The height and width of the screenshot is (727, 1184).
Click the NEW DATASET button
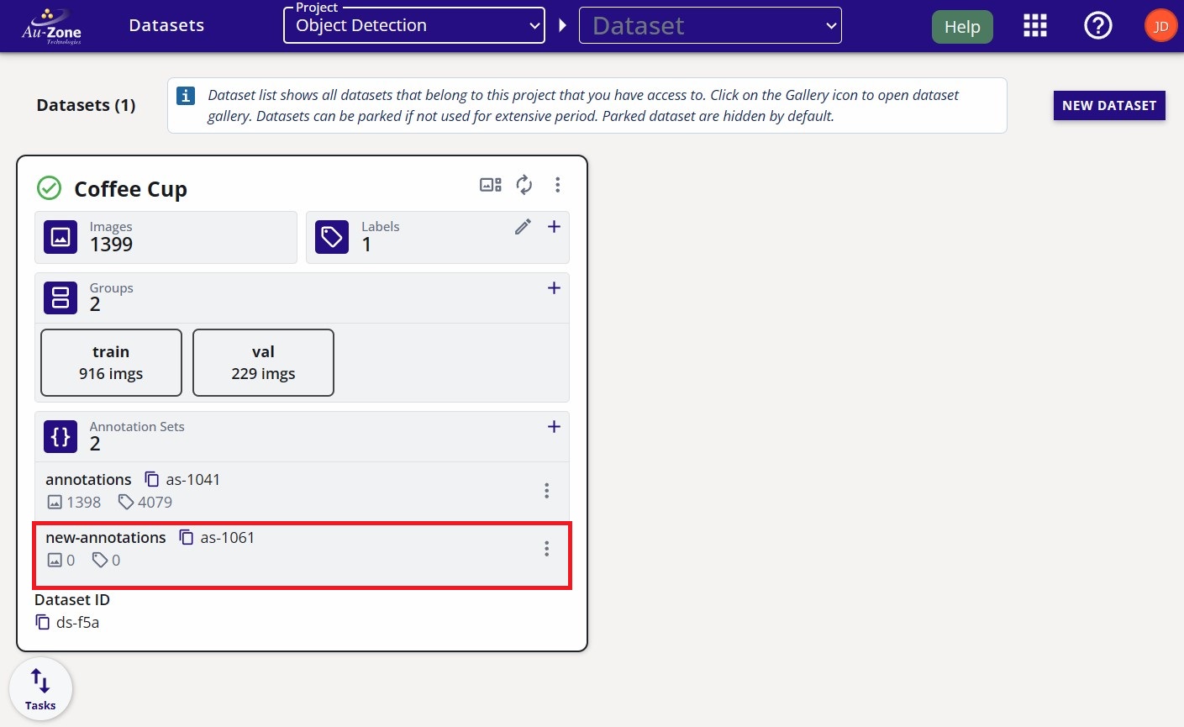(1108, 105)
